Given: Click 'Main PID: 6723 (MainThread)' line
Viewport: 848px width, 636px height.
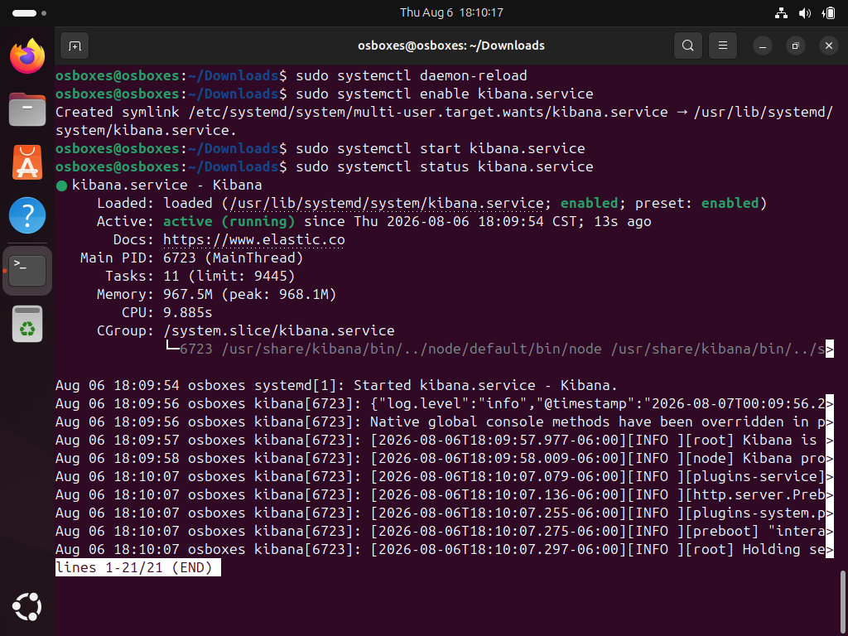Looking at the screenshot, I should tap(192, 258).
